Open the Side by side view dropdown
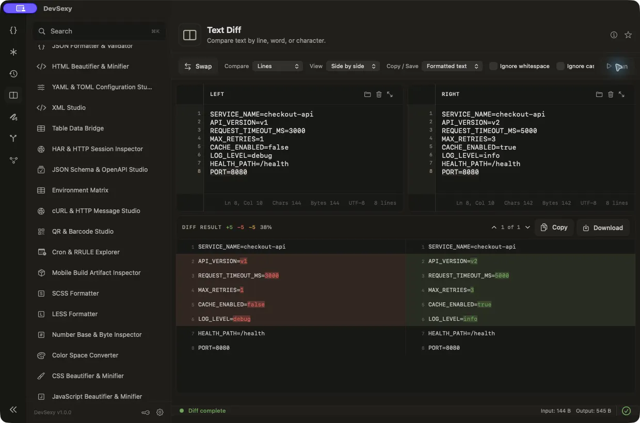This screenshot has width=640, height=423. click(353, 66)
